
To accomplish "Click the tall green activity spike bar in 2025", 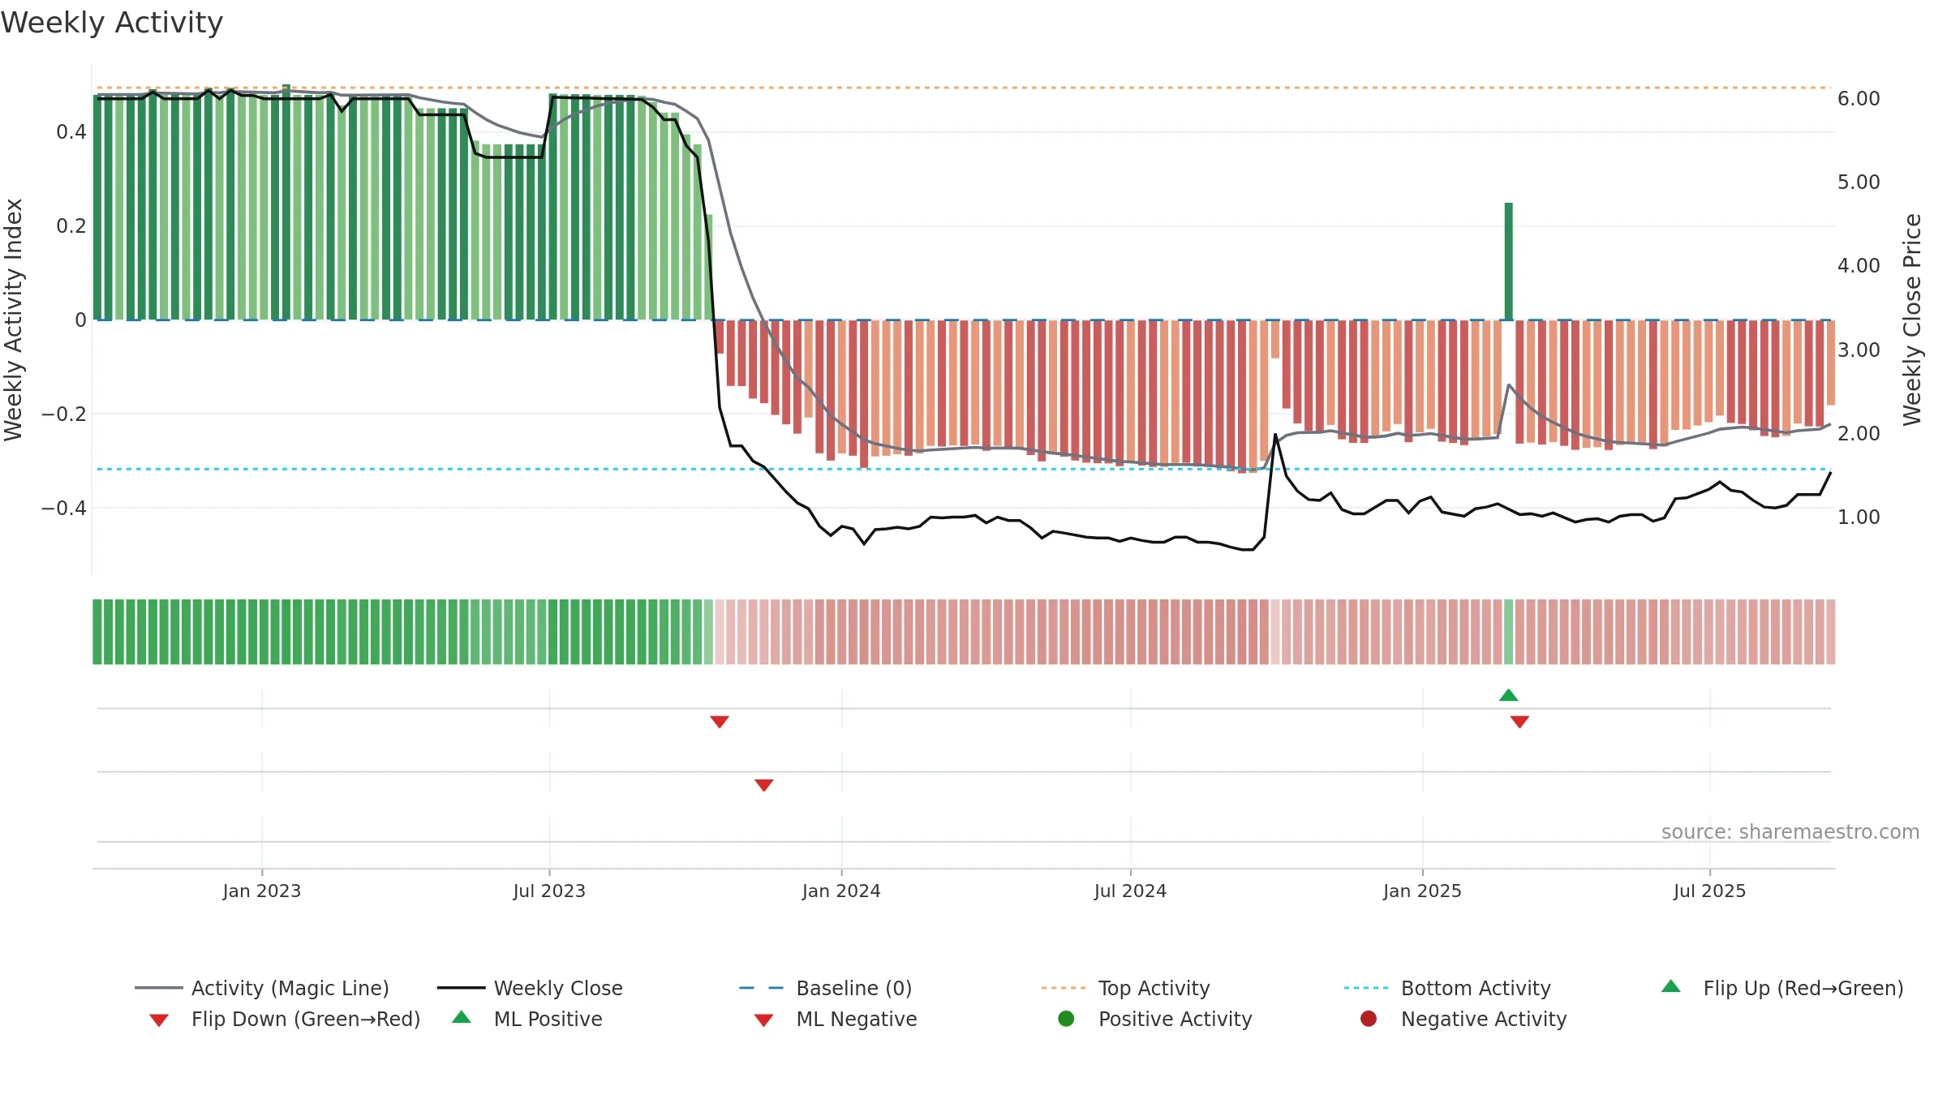I will tap(1509, 261).
